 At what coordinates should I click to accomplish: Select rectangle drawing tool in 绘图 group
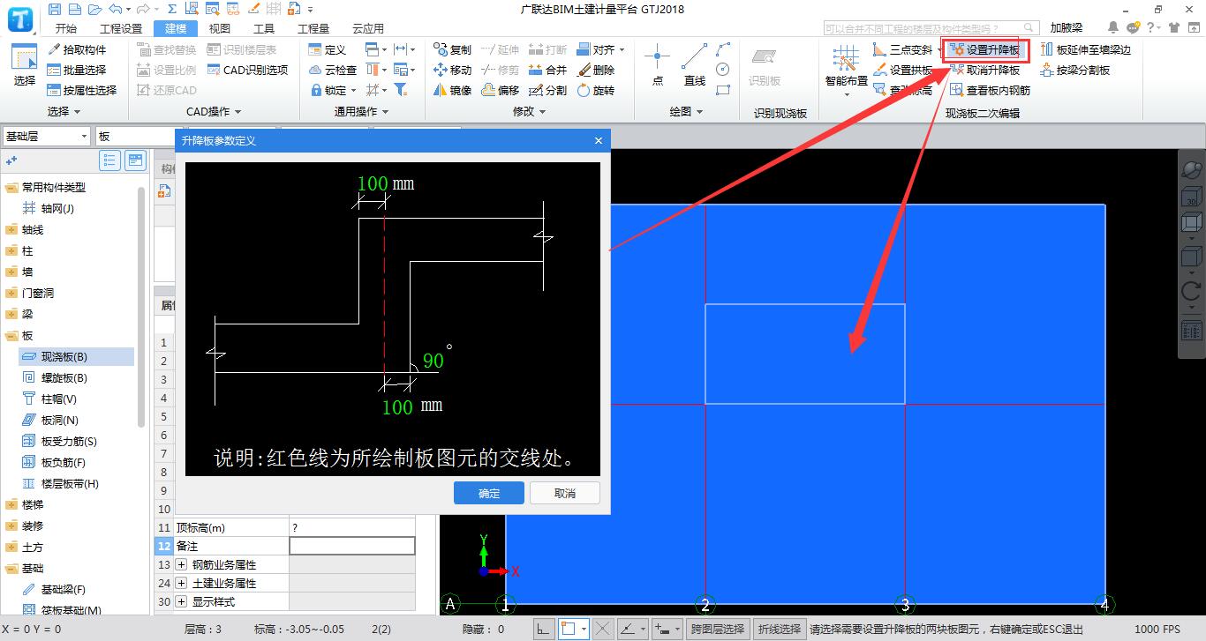pyautogui.click(x=723, y=89)
